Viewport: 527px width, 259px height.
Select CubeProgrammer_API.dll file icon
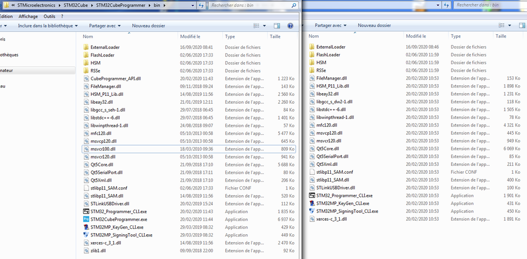tap(85, 78)
